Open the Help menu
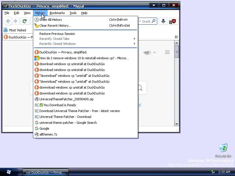The height and width of the screenshot is (176, 235). [x=84, y=13]
